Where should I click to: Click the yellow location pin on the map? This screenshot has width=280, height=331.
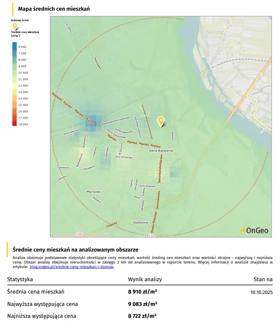[161, 122]
